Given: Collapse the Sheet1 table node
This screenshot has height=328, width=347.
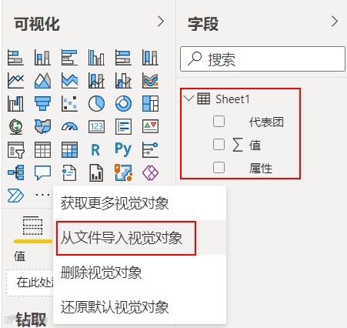Looking at the screenshot, I should tap(189, 99).
